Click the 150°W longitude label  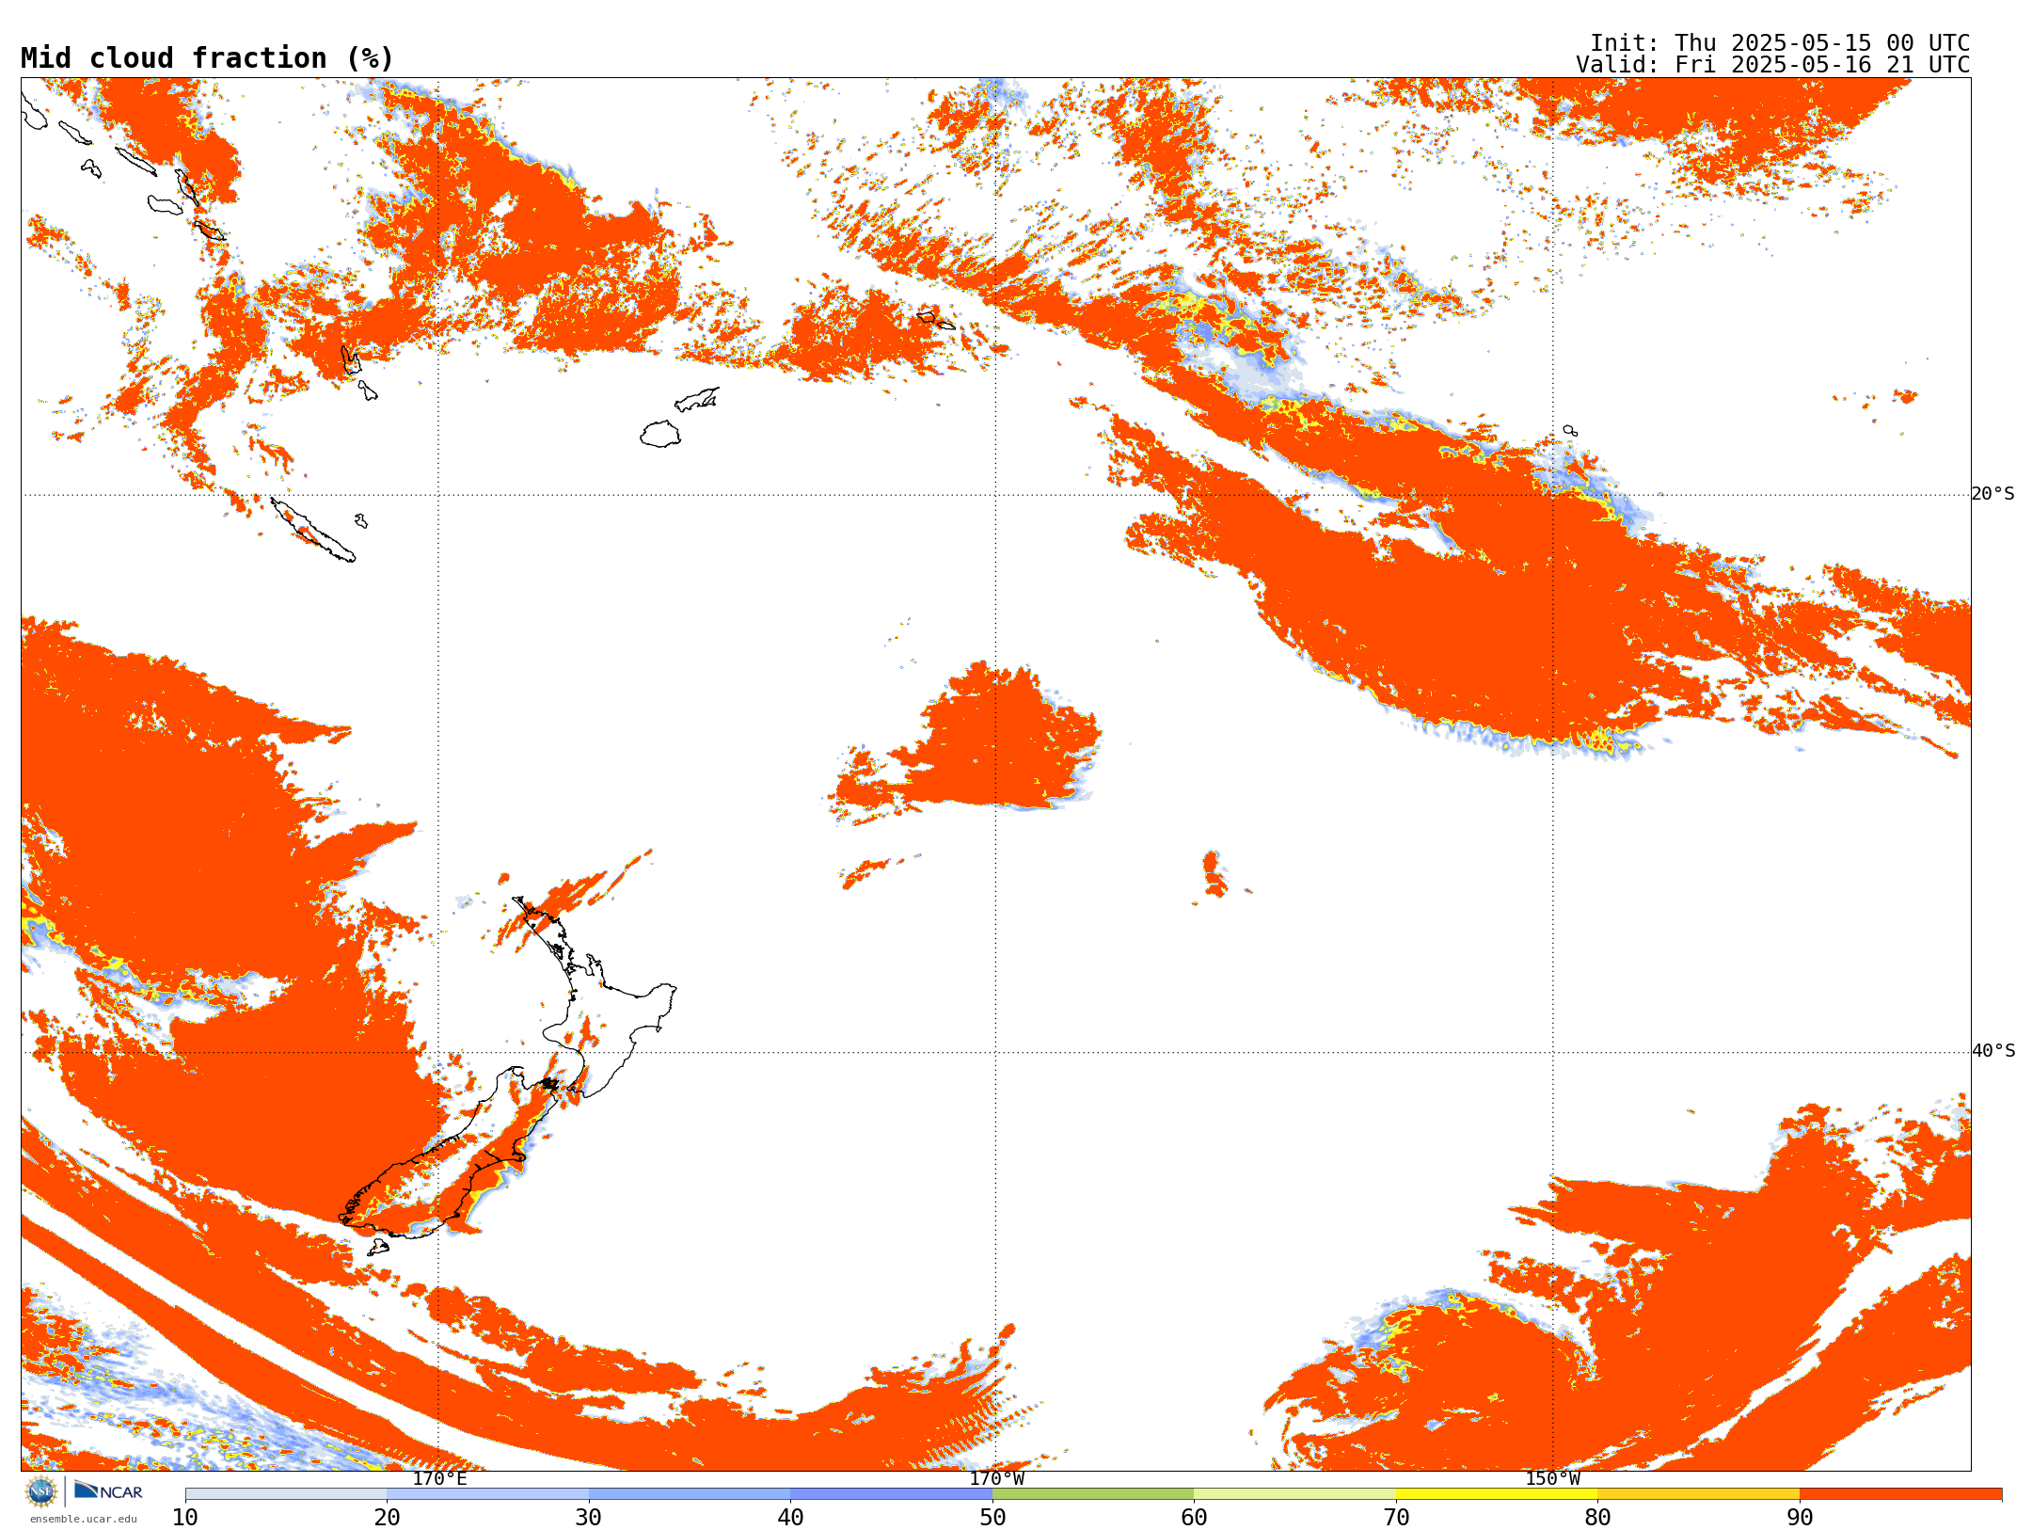point(1552,1479)
